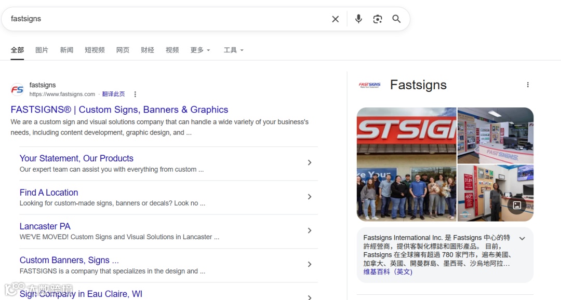Click chevron on Custom Banners, Signs row
This screenshot has width=561, height=300.
[x=310, y=265]
